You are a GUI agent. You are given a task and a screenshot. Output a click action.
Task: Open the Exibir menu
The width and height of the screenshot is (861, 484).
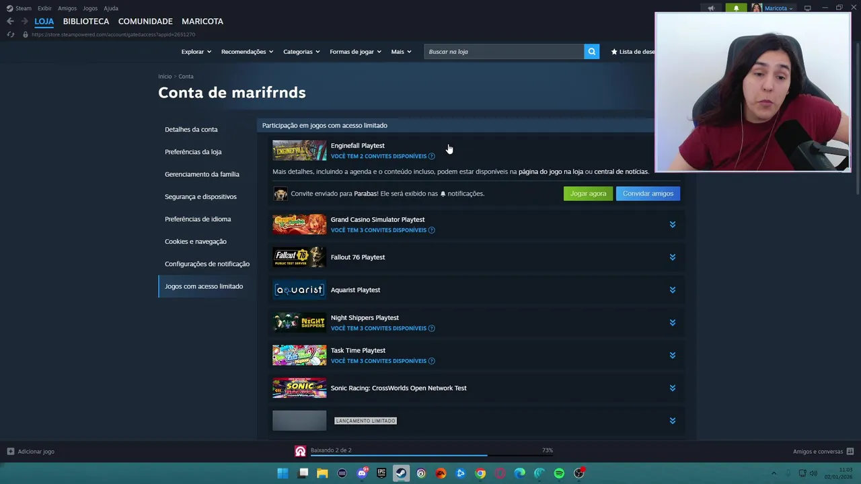[x=44, y=8]
